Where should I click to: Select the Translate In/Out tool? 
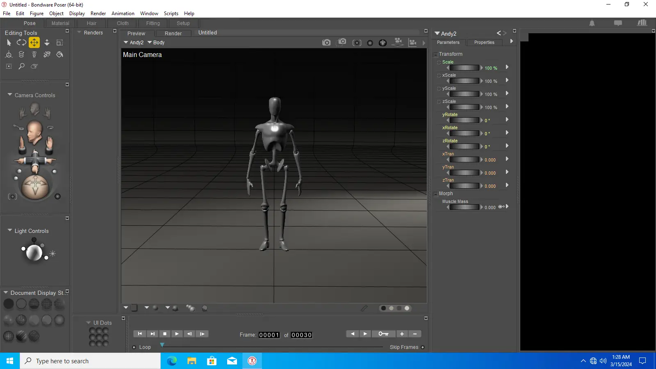(47, 42)
